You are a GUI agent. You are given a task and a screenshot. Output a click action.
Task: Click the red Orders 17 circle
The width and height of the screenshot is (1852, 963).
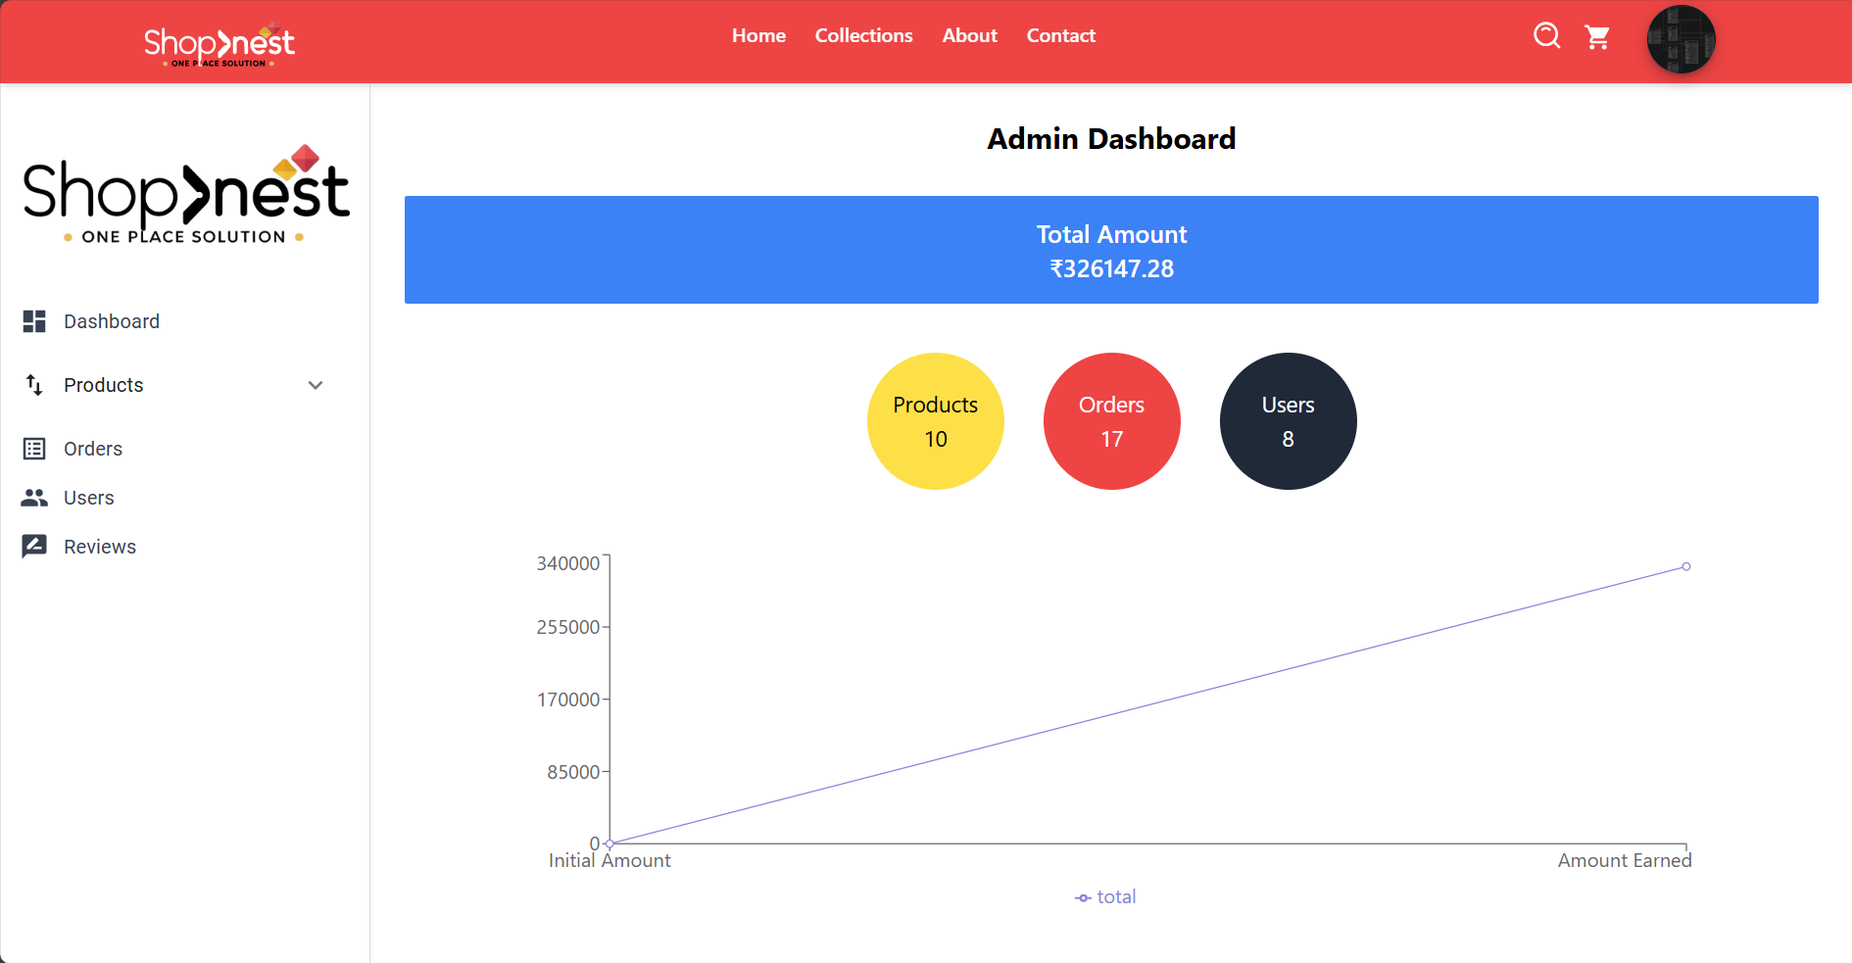tap(1111, 421)
